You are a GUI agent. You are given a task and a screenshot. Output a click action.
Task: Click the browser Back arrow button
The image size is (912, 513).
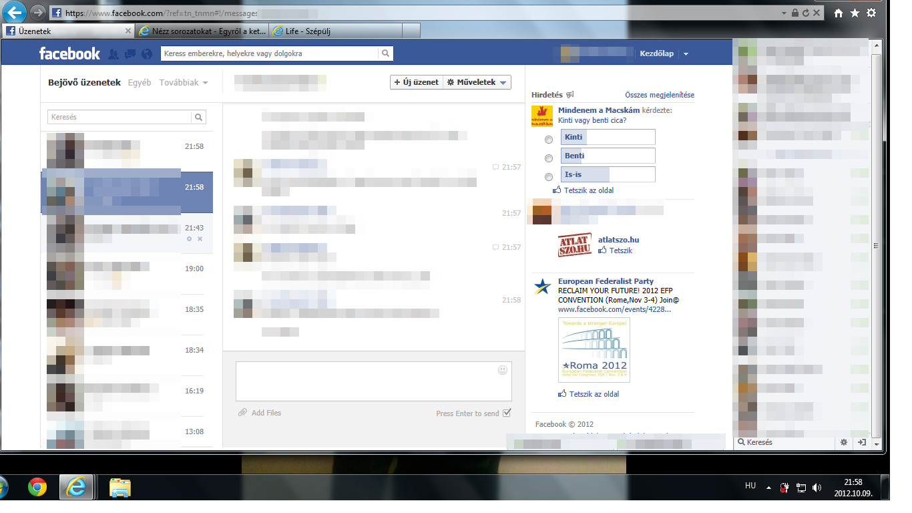coord(15,12)
